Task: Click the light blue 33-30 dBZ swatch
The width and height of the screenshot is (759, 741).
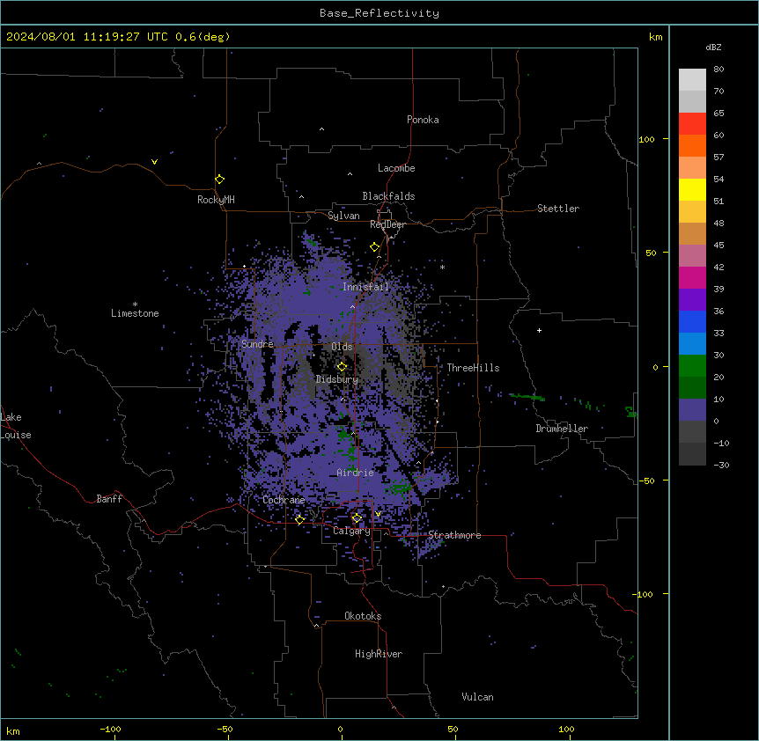Action: coord(692,344)
